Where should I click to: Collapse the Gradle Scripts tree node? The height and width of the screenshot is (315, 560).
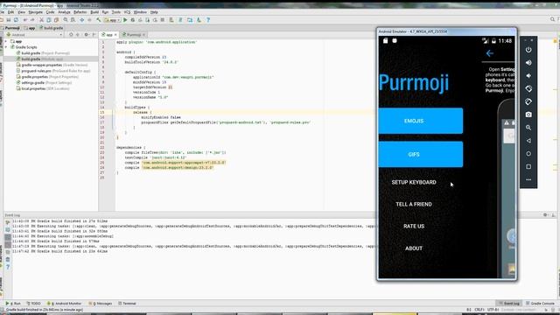(6, 47)
